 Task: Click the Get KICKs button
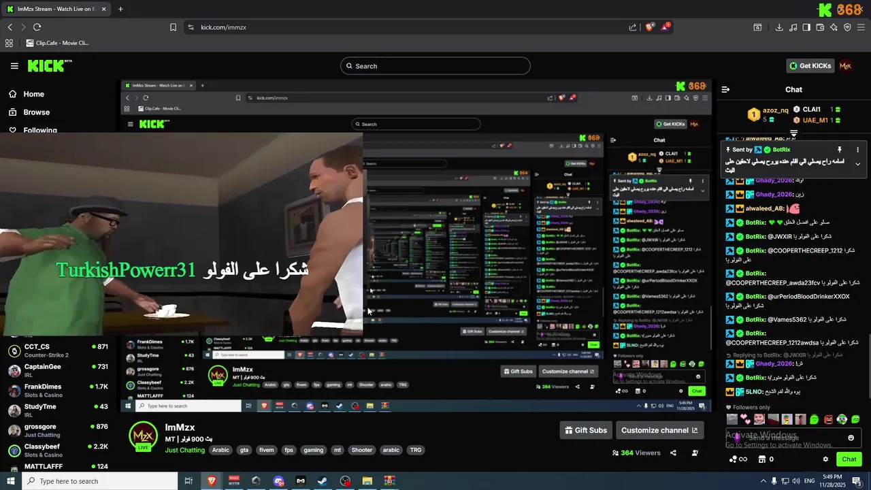tap(810, 66)
